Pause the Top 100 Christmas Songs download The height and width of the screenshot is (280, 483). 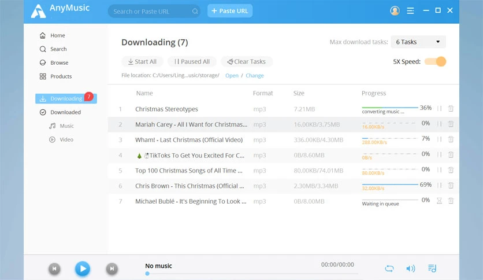coord(440,170)
